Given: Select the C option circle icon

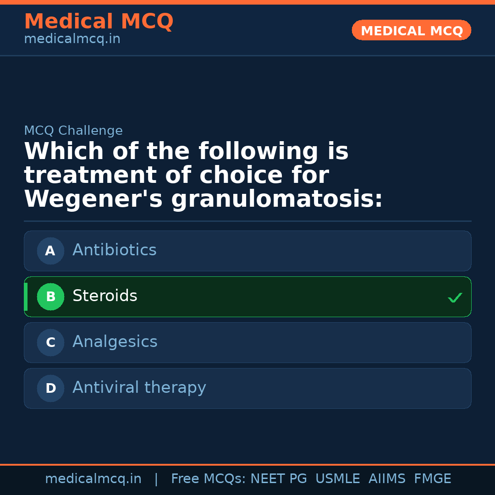Looking at the screenshot, I should pyautogui.click(x=50, y=342).
